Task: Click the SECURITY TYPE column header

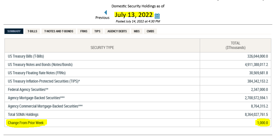Action: [102, 48]
